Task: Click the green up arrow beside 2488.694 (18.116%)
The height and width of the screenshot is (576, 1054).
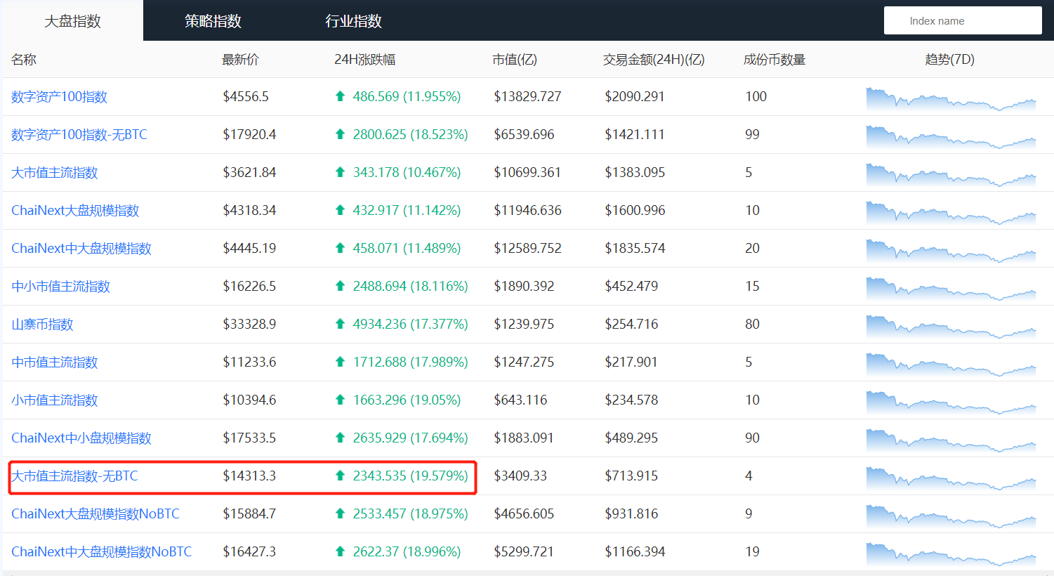Action: coord(340,286)
